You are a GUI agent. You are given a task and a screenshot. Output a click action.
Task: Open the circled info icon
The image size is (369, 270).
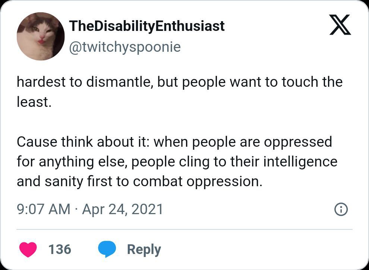341,210
